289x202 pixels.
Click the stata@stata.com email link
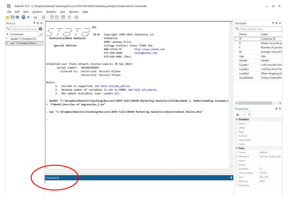click(146, 53)
